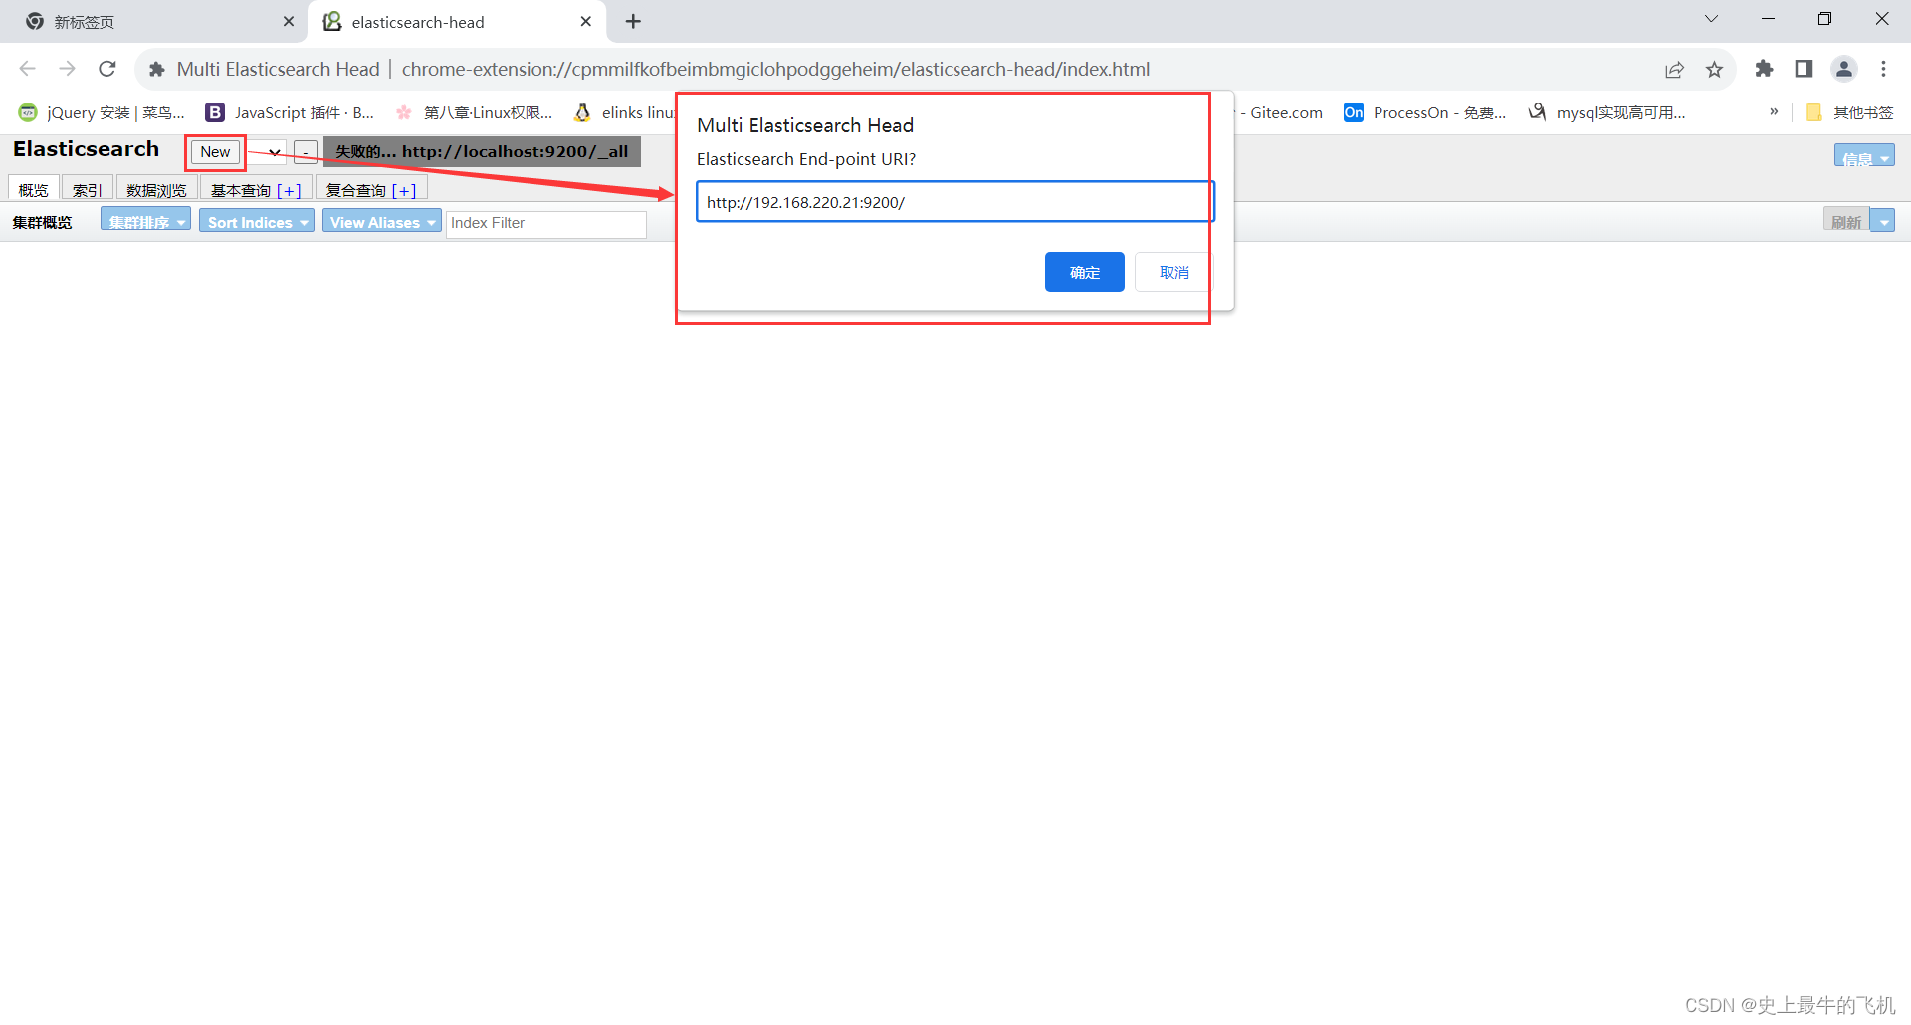Add a new 基本查询 tab with [+]
The height and width of the screenshot is (1025, 1911).
coord(289,190)
